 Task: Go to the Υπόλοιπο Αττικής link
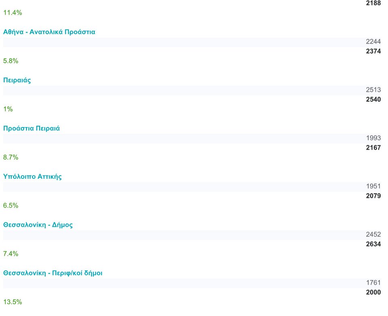pyautogui.click(x=32, y=176)
